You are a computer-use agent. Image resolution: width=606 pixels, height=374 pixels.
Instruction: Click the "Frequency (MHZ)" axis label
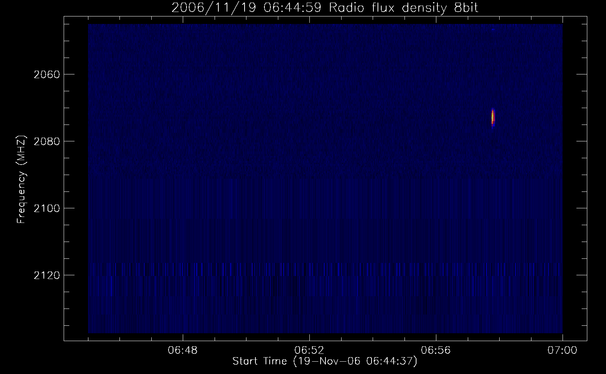[x=21, y=180]
